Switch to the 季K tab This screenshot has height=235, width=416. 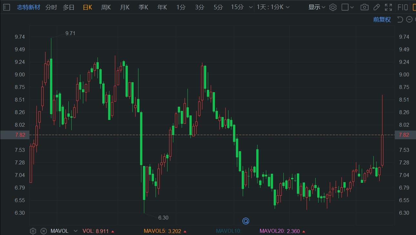click(x=144, y=7)
